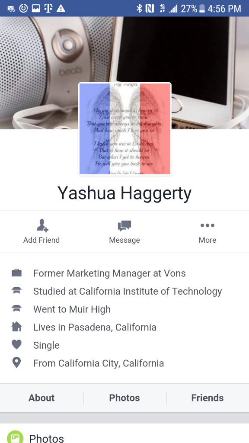
Task: Tap the briefcase work icon
Action: 17,273
